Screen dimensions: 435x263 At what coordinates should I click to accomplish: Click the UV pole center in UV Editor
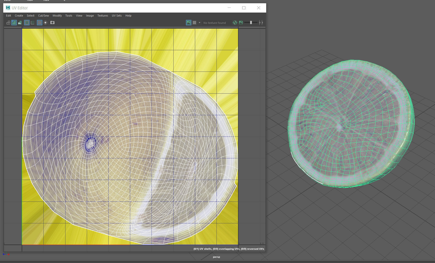click(90, 144)
